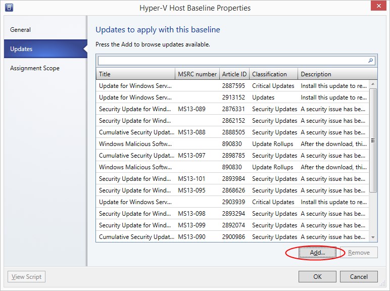Select the Updates page

(45, 48)
